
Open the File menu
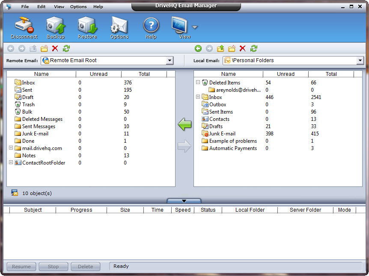tap(25, 6)
